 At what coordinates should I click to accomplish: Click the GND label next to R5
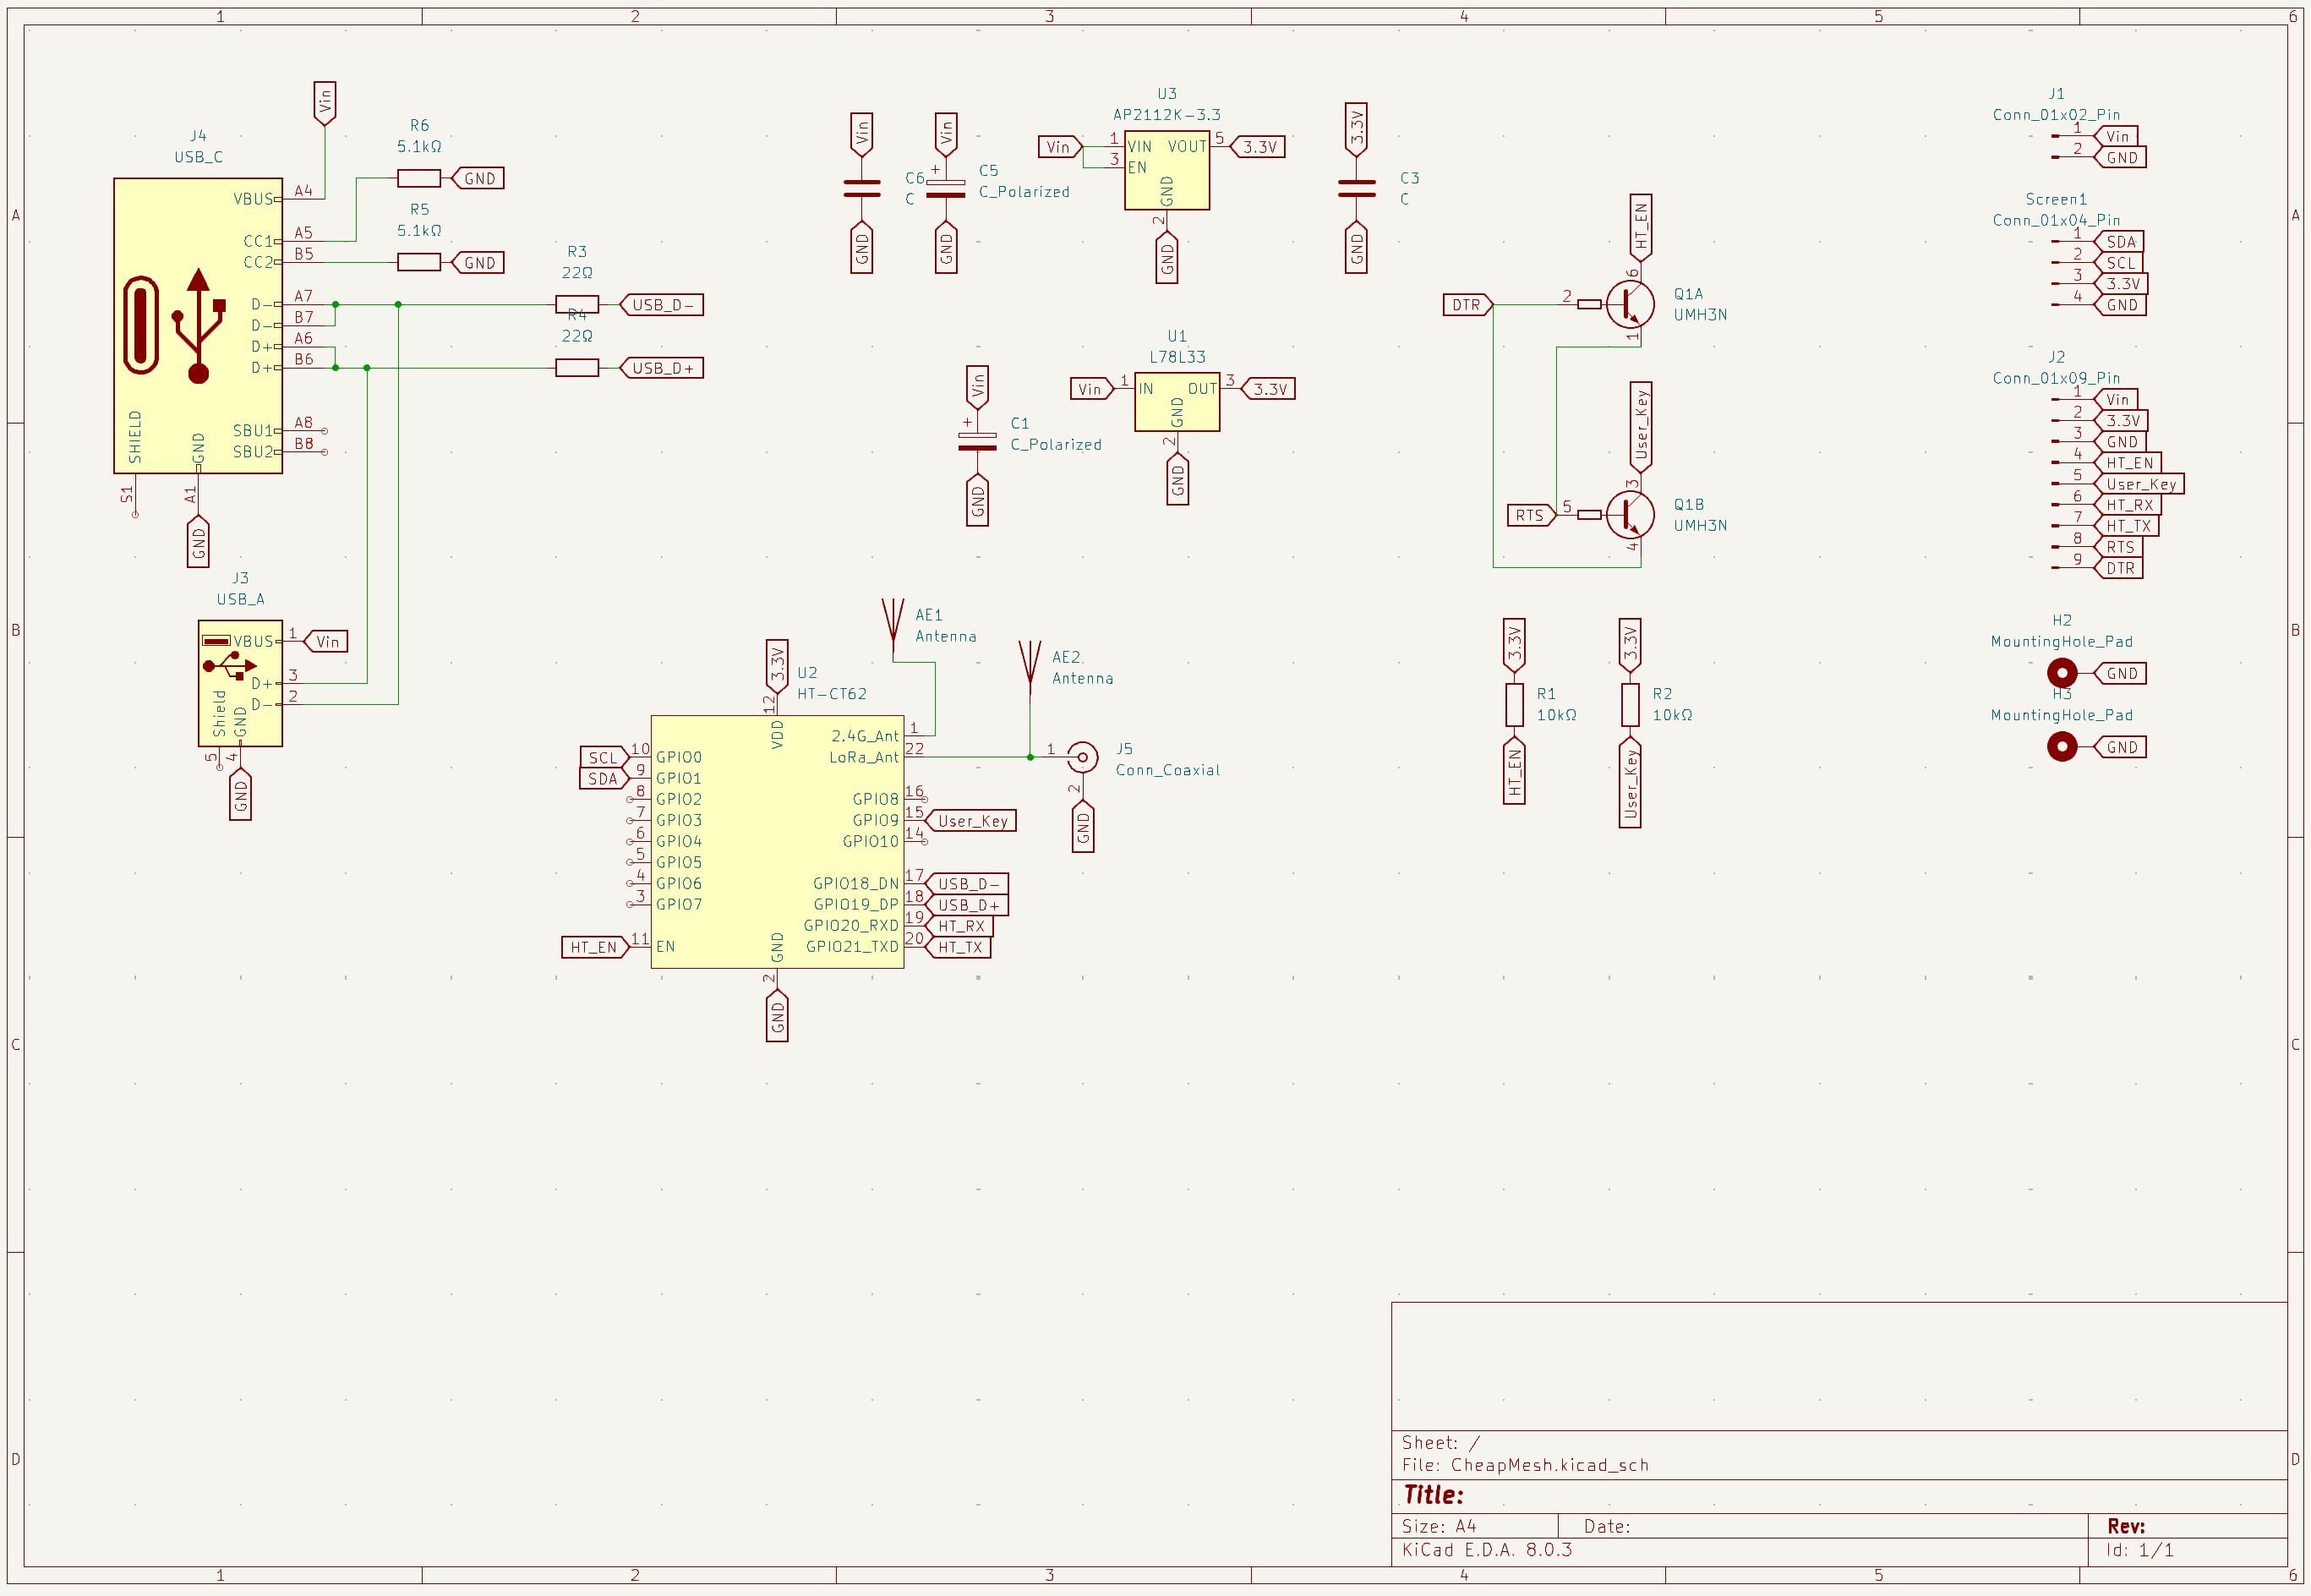(478, 263)
